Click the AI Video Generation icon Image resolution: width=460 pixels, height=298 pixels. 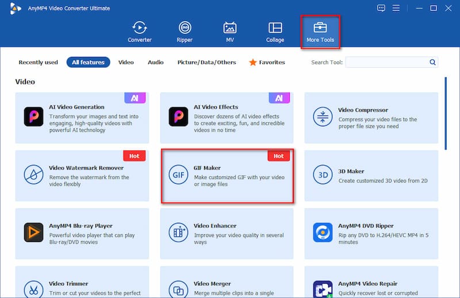[33, 117]
